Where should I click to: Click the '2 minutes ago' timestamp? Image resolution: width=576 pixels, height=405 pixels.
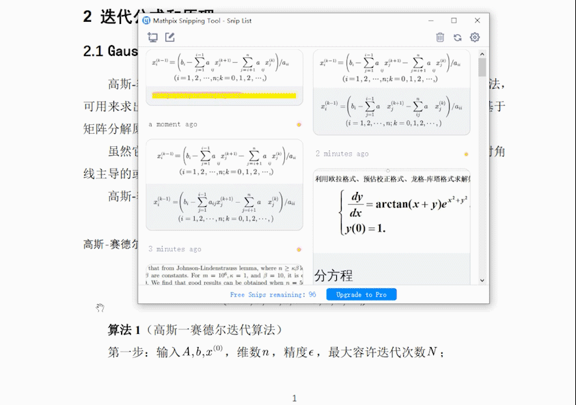click(342, 154)
